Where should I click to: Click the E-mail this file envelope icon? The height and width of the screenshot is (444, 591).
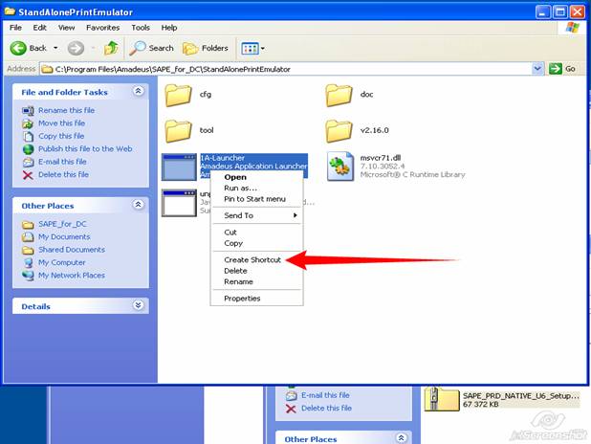point(28,162)
